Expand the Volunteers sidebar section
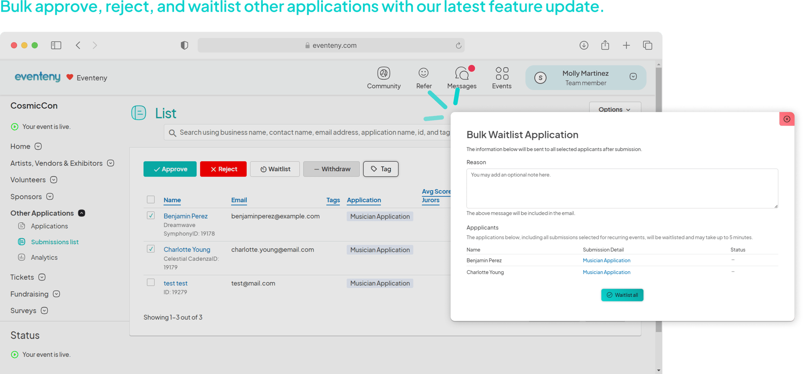 click(x=53, y=180)
